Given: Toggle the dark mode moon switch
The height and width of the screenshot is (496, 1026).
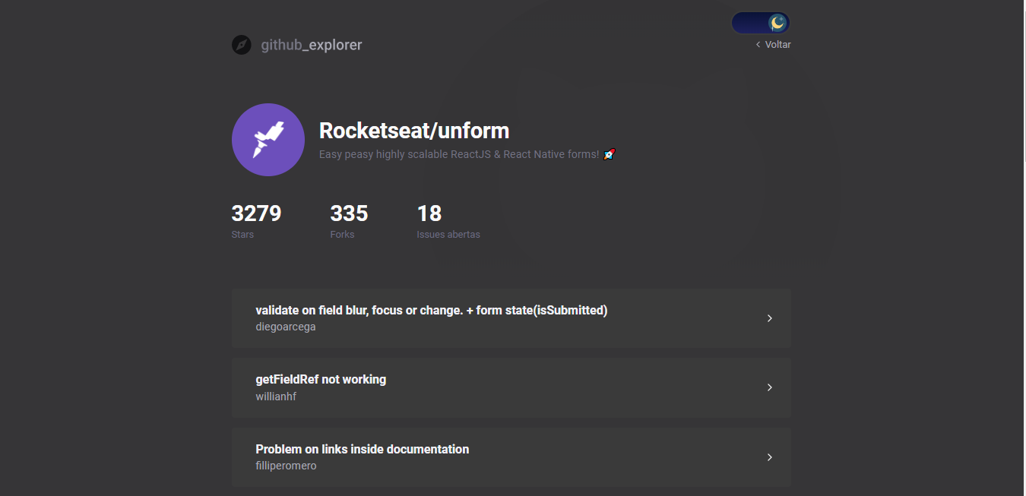Looking at the screenshot, I should point(761,23).
